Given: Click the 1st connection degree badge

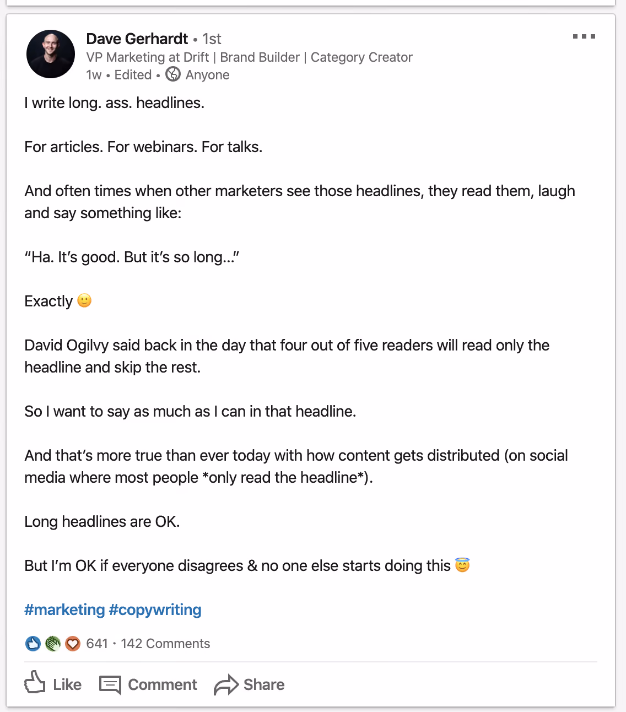Looking at the screenshot, I should [212, 39].
